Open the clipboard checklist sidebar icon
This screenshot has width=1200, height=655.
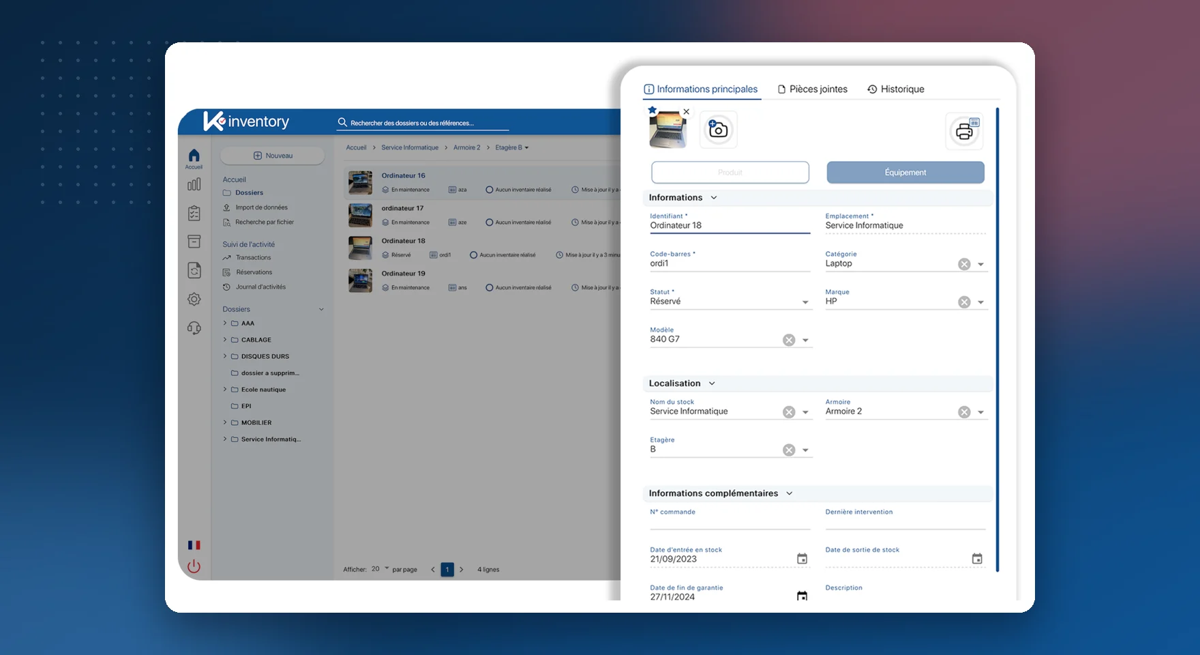coord(194,214)
